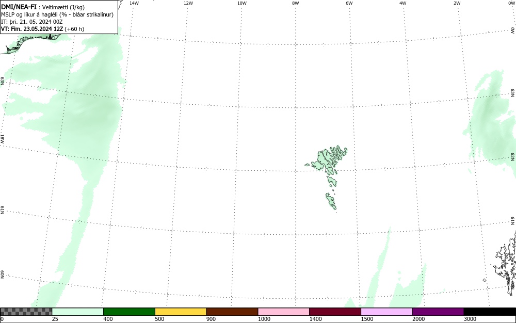
Task: Click the legend value '500'
Action: [x=159, y=319]
